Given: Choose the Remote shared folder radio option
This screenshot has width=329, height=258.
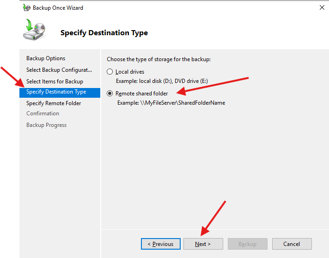Looking at the screenshot, I should pyautogui.click(x=110, y=94).
